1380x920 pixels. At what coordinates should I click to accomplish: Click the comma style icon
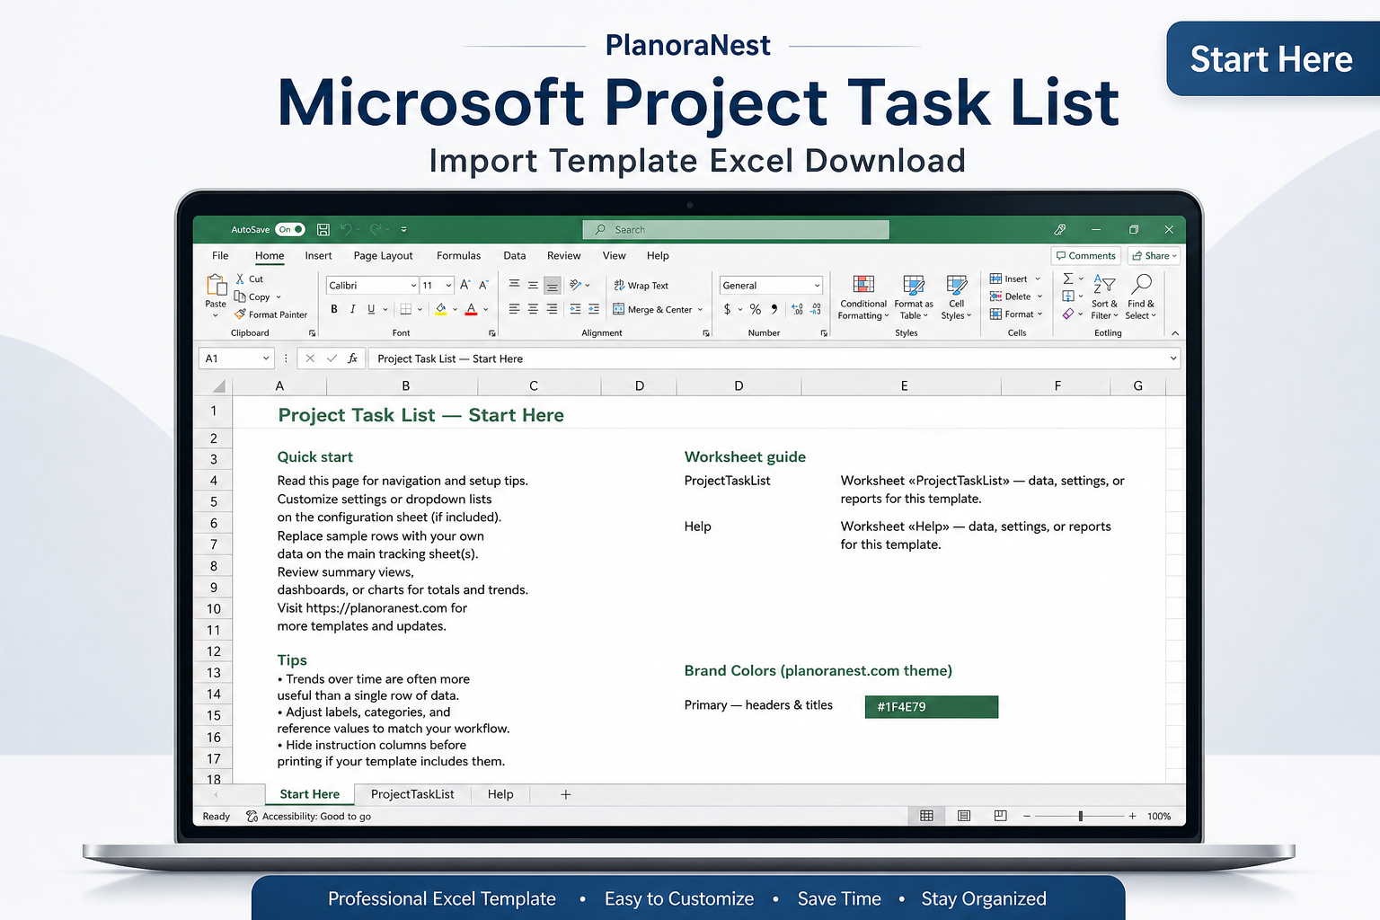[x=774, y=309]
